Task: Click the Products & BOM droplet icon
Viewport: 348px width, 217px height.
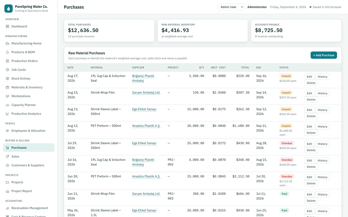Action: pyautogui.click(x=8, y=52)
